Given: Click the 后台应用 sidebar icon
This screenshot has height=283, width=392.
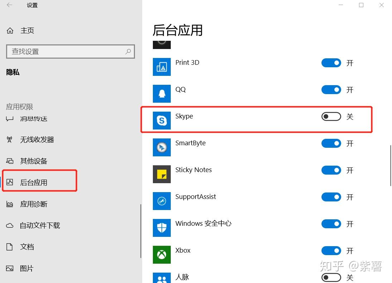Looking at the screenshot, I should click(x=10, y=182).
